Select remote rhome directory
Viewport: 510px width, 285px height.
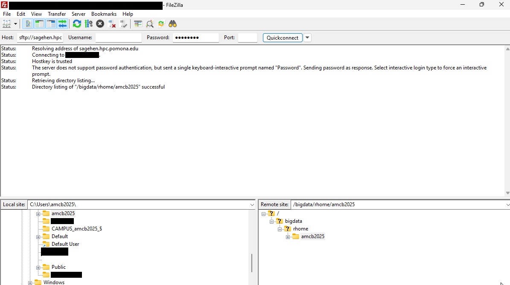click(x=300, y=229)
